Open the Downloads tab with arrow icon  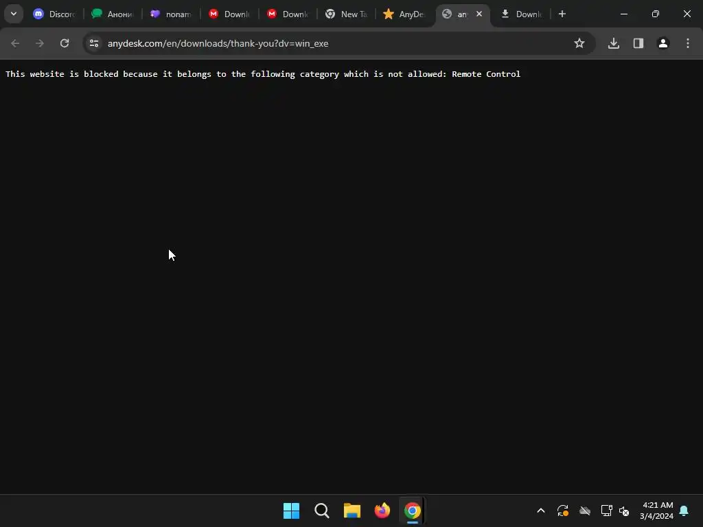pos(521,14)
